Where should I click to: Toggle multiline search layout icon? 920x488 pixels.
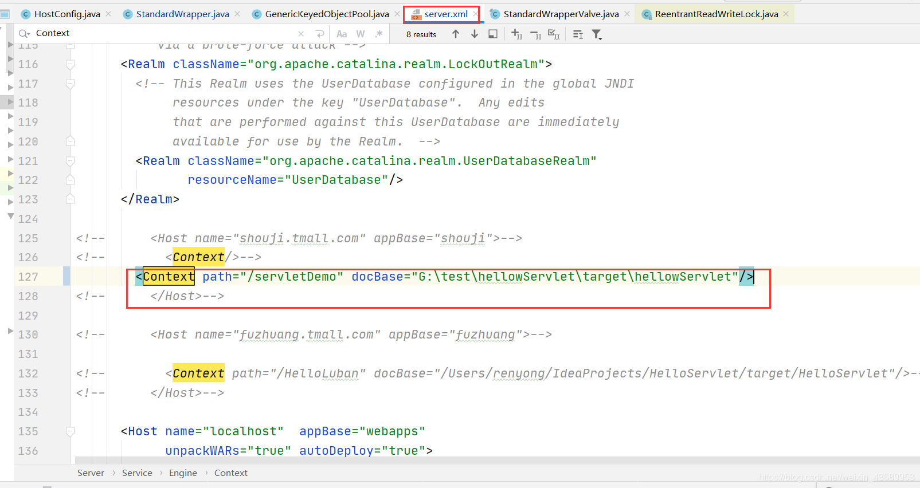[x=578, y=34]
